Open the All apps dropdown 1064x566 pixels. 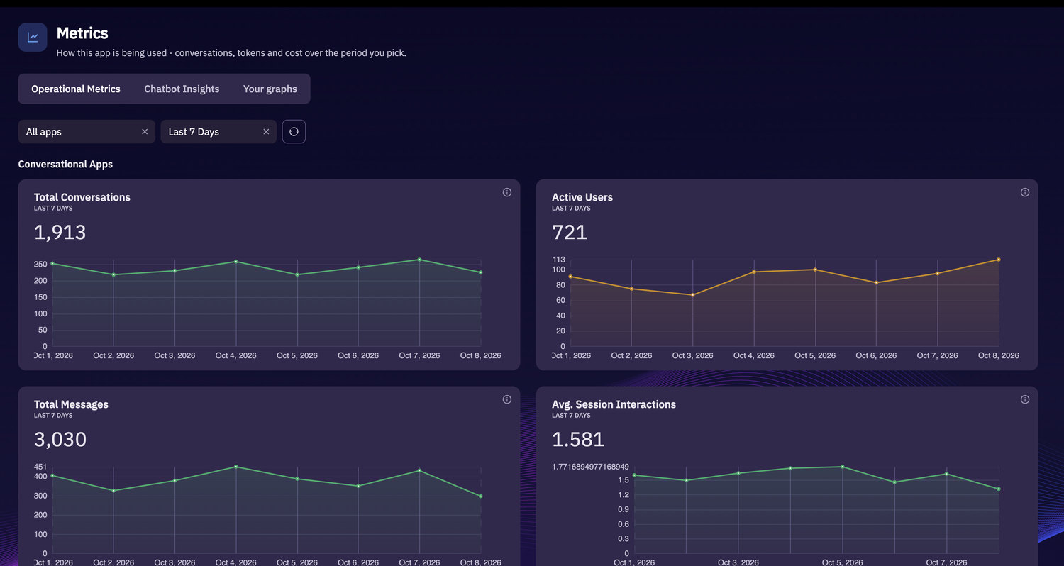click(87, 132)
